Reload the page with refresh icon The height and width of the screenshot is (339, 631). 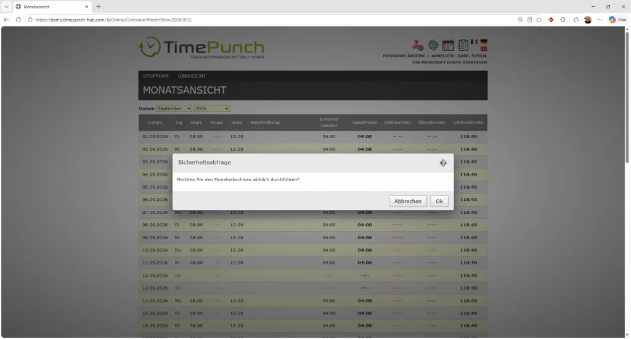18,19
